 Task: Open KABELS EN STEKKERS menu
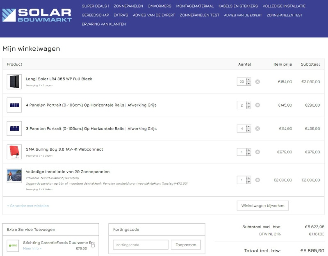pyautogui.click(x=238, y=6)
